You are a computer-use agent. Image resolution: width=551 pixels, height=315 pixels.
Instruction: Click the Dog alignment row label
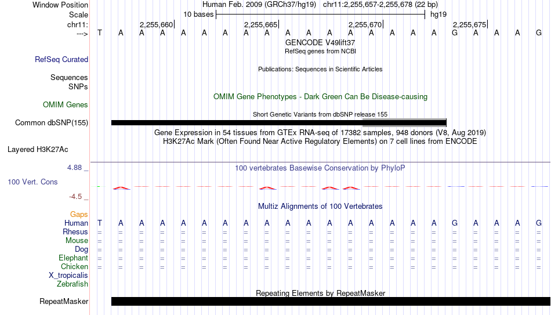click(81, 249)
